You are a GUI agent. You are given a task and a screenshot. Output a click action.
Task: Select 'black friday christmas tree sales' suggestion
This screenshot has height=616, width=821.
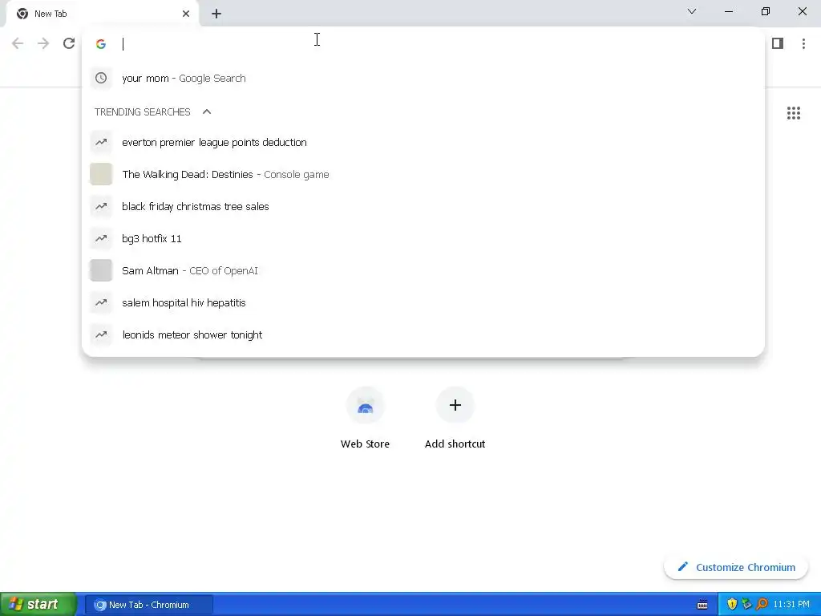pyautogui.click(x=423, y=206)
